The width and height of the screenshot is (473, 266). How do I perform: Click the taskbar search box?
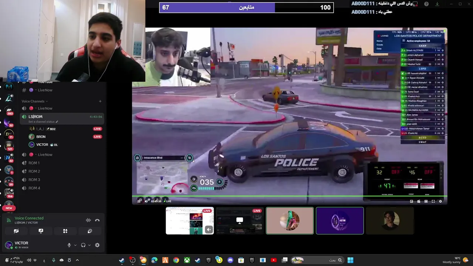317,260
